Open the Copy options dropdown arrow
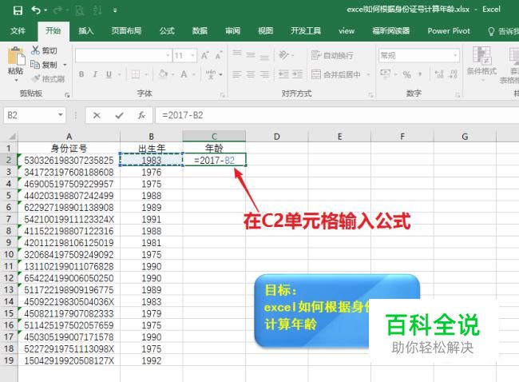Image resolution: width=519 pixels, height=382 pixels. 65,65
